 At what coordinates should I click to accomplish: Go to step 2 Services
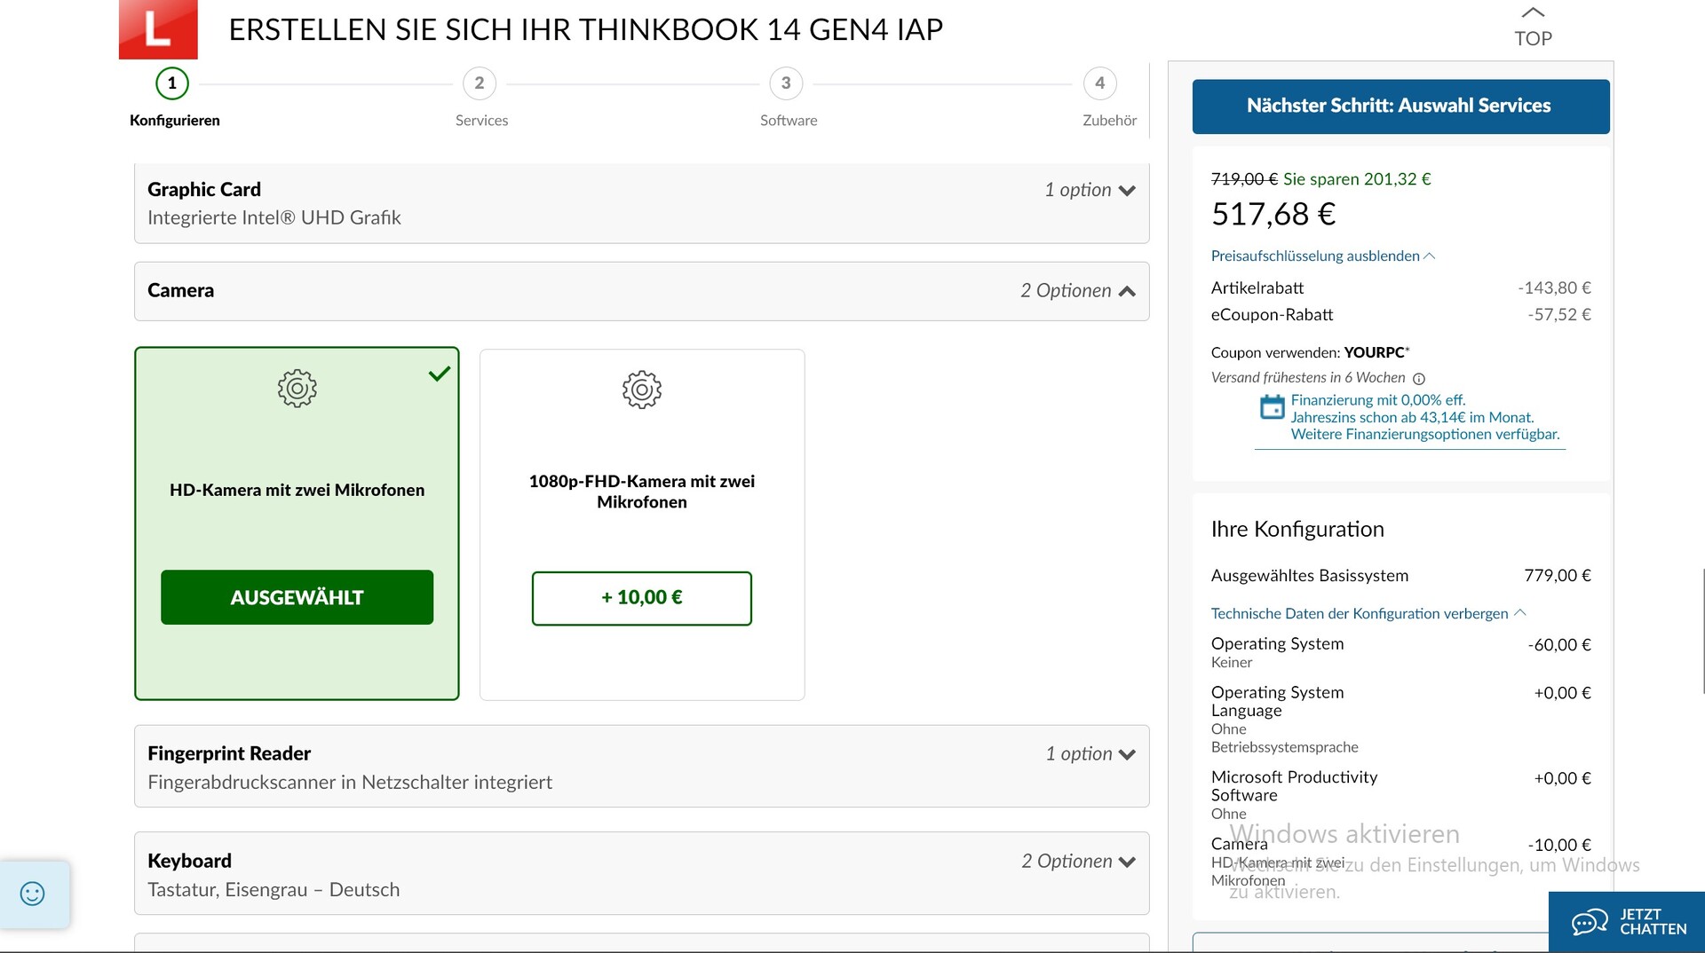[480, 84]
